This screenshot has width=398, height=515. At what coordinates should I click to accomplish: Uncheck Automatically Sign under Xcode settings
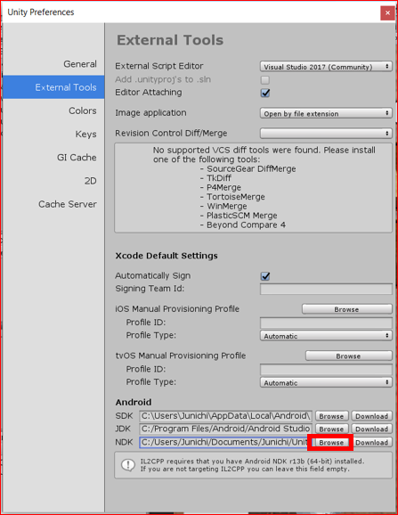point(265,276)
